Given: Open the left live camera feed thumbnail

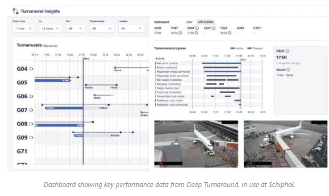Looking at the screenshot, I should pyautogui.click(x=196, y=144).
